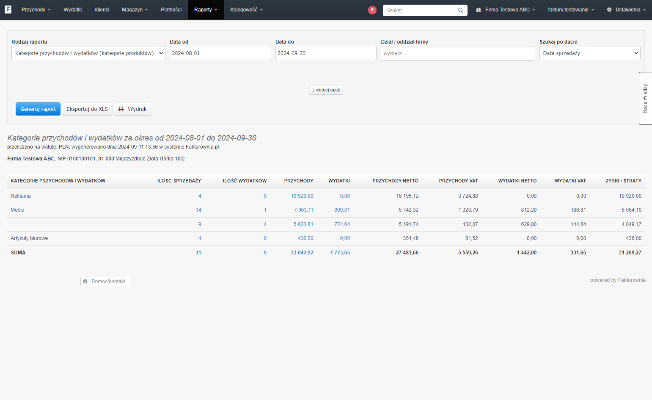
Task: Click the search magnifier icon
Action: [461, 11]
